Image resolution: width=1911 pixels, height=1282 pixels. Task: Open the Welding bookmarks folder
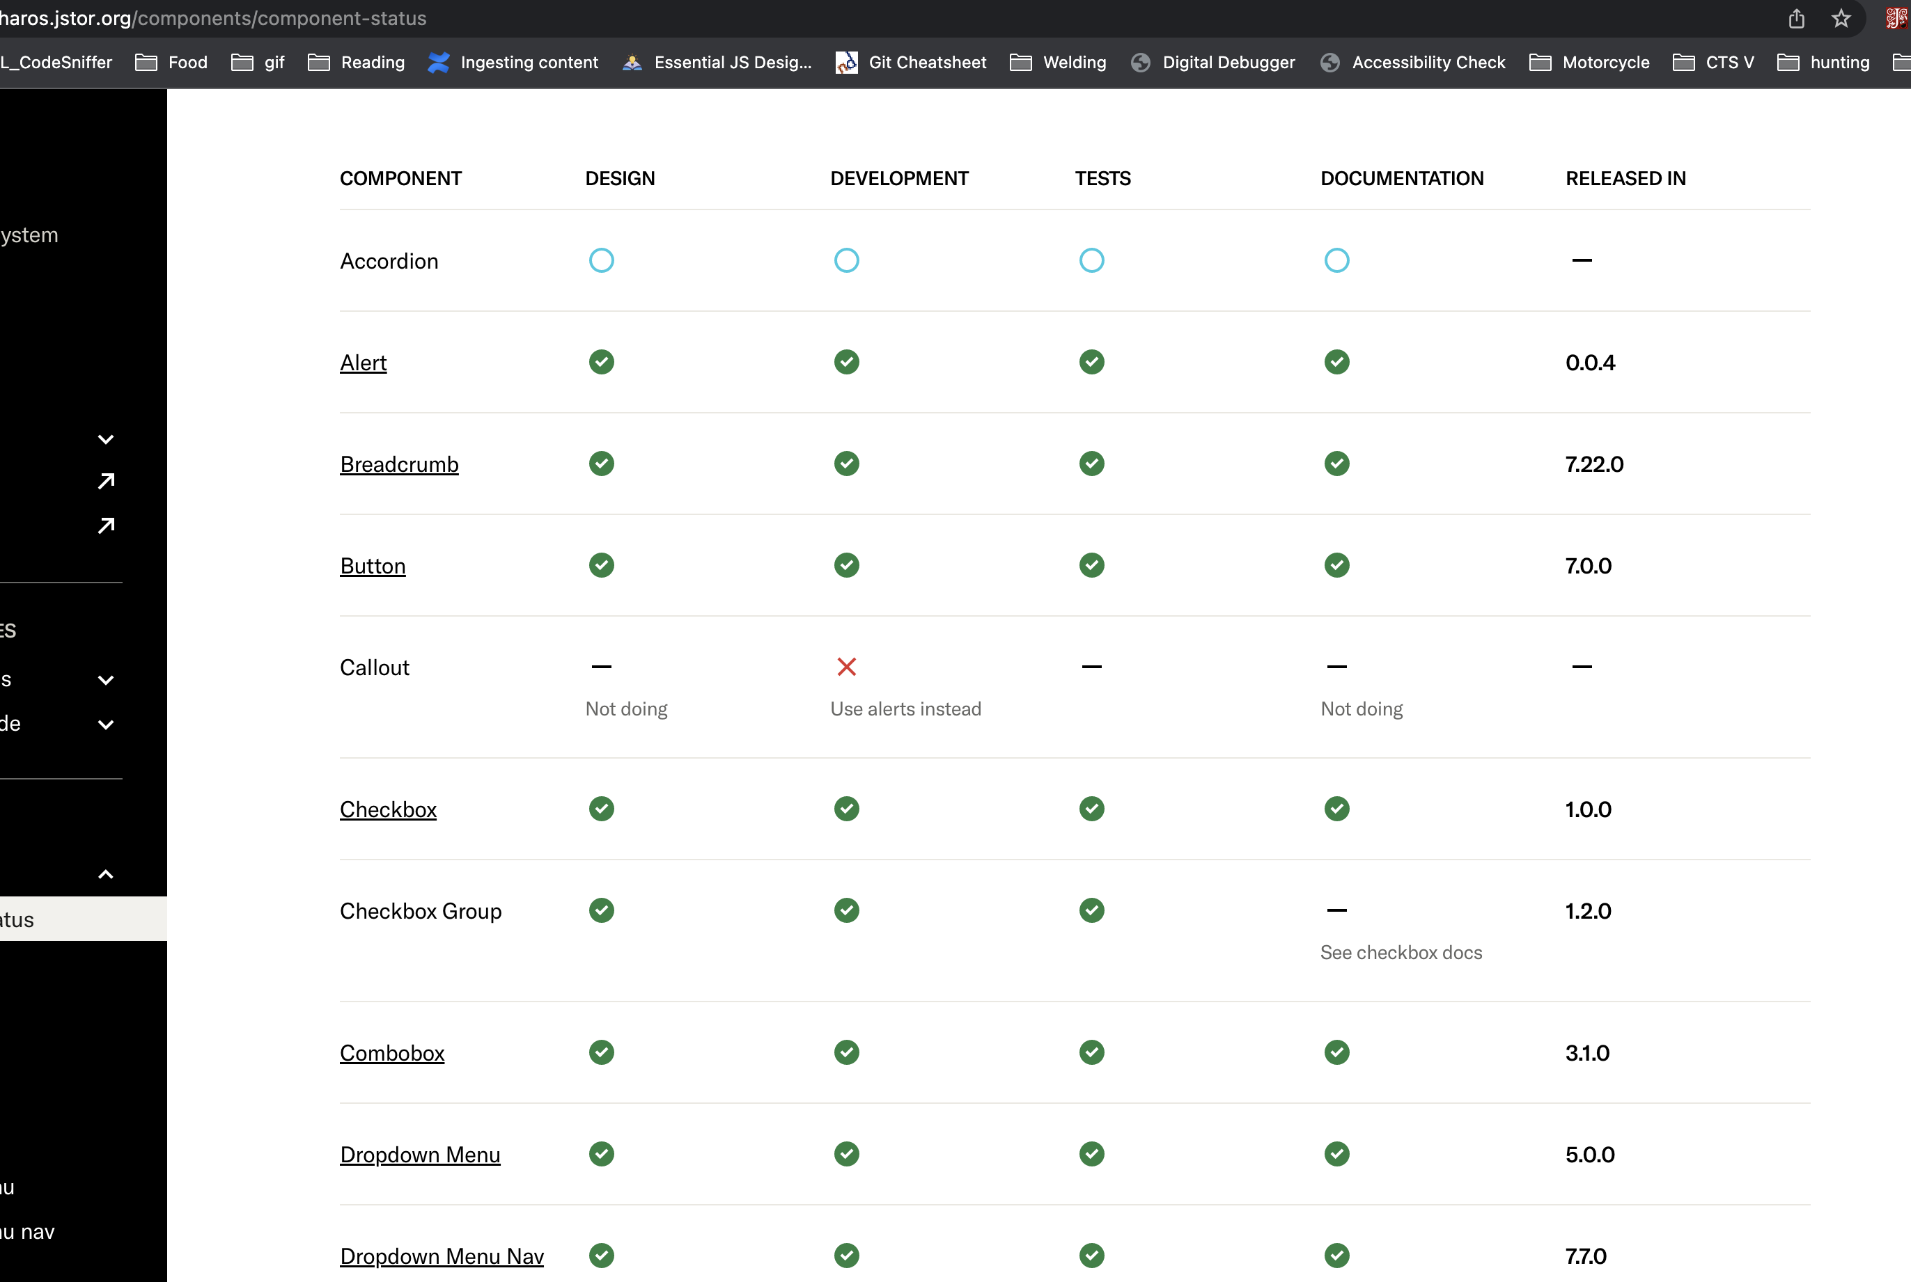point(1058,62)
